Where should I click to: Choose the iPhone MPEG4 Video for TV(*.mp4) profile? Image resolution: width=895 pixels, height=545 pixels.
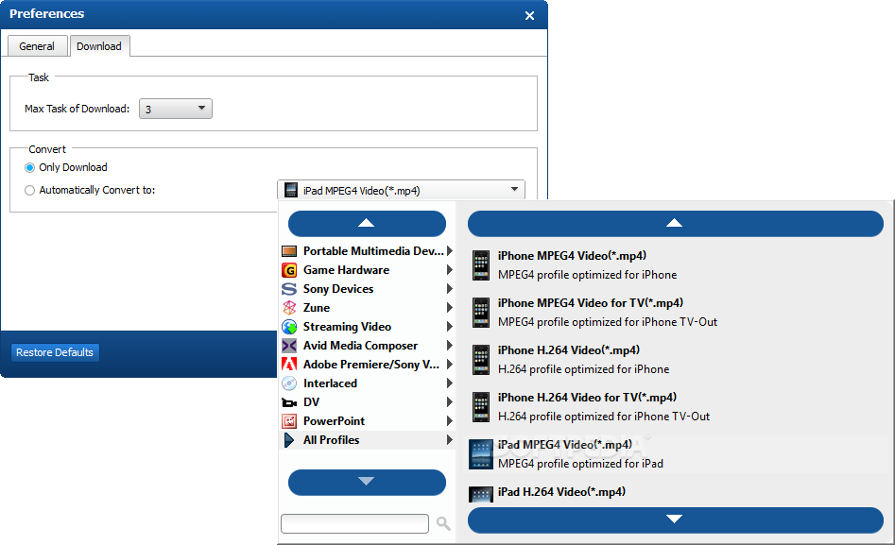coord(675,313)
